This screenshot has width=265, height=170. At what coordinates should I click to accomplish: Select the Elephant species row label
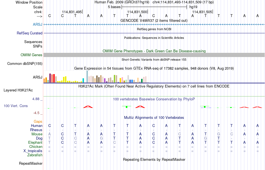[35, 142]
